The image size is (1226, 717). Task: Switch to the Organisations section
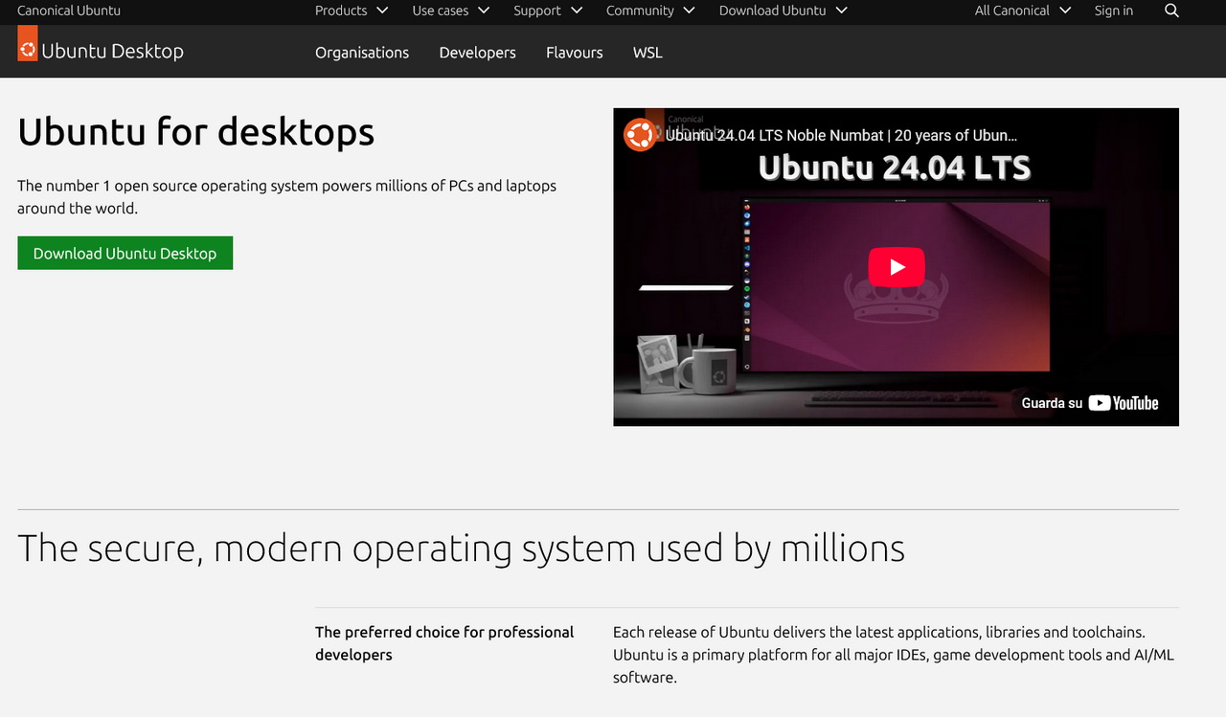tap(362, 53)
